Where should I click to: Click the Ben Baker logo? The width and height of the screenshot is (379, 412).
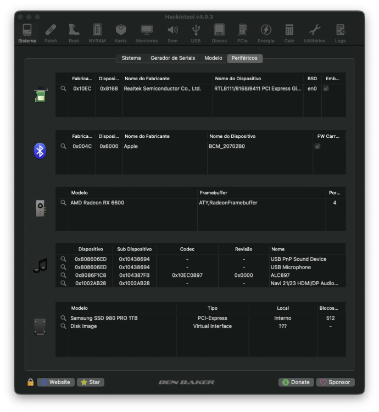[x=187, y=382]
